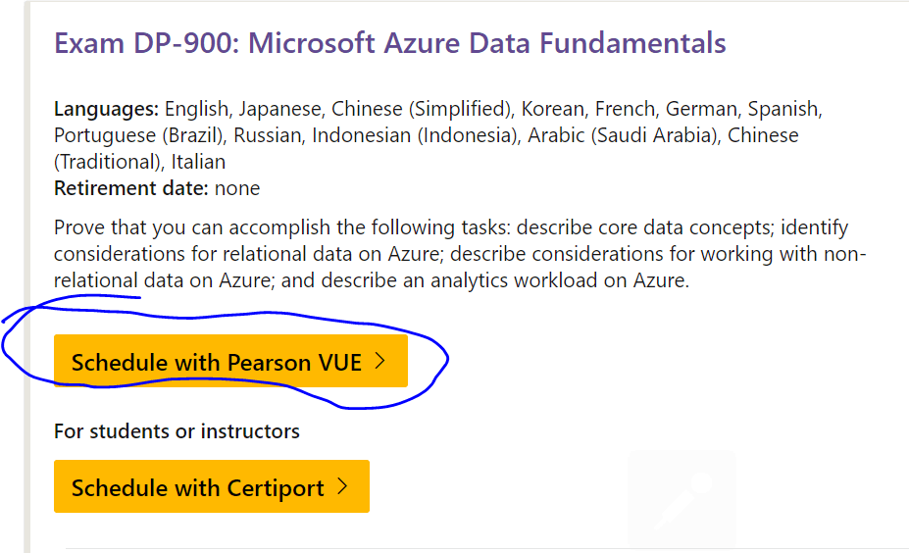Click the bold Retirement date label
The image size is (909, 553).
(x=131, y=188)
